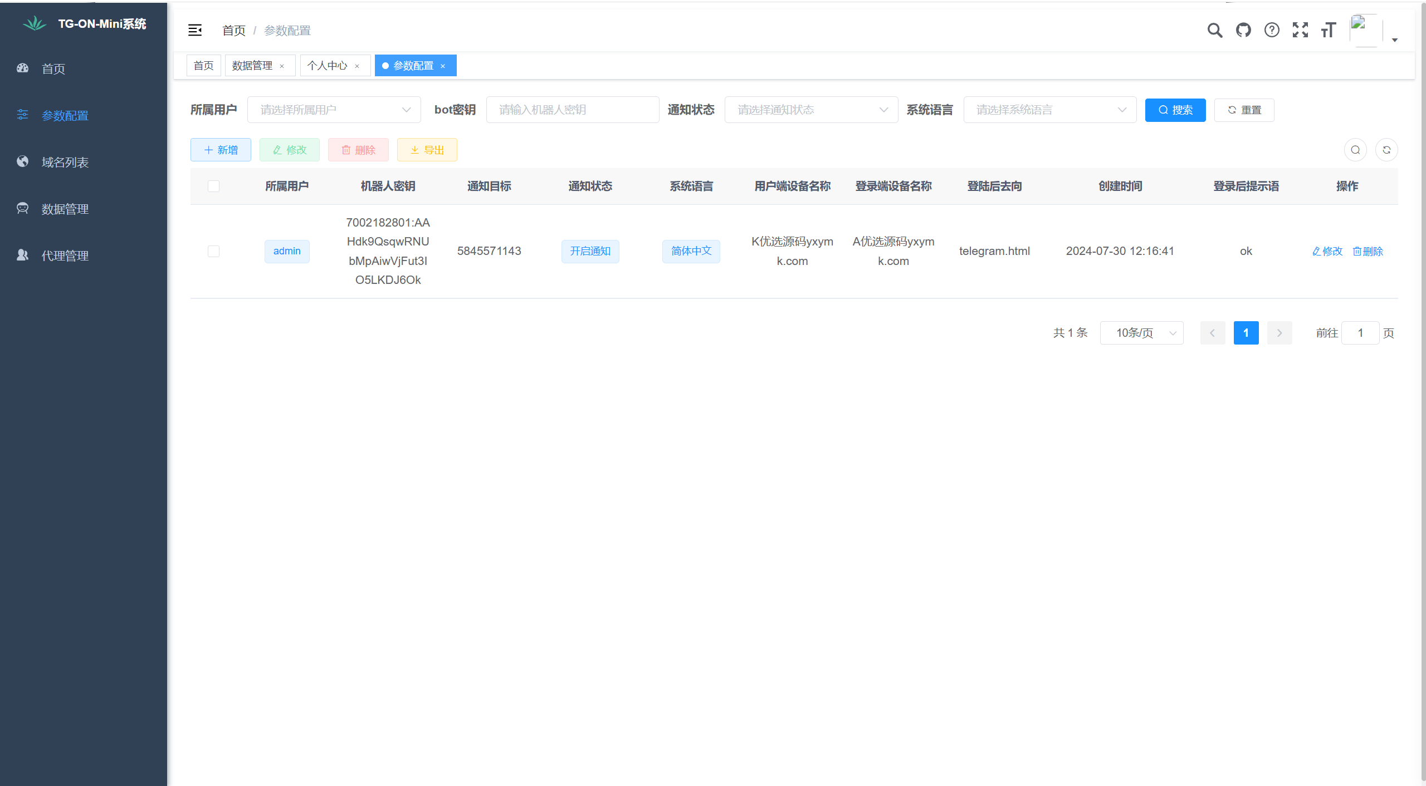Open the user menu caret arrow
This screenshot has width=1426, height=786.
click(1395, 40)
